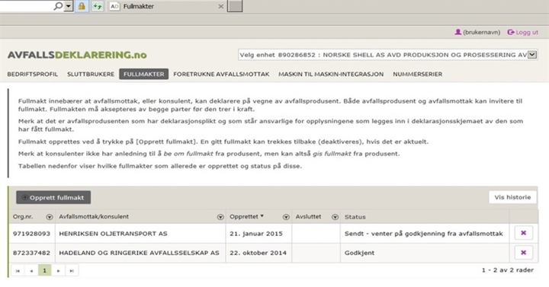Select page 1 in pagination

point(44,270)
